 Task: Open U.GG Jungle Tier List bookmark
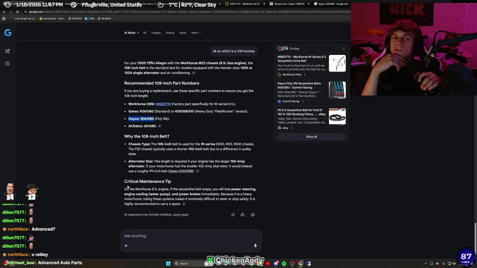pyautogui.click(x=24, y=18)
